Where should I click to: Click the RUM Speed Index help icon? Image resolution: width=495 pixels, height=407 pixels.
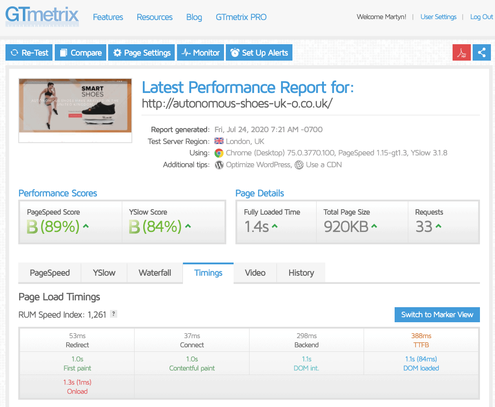pos(114,314)
